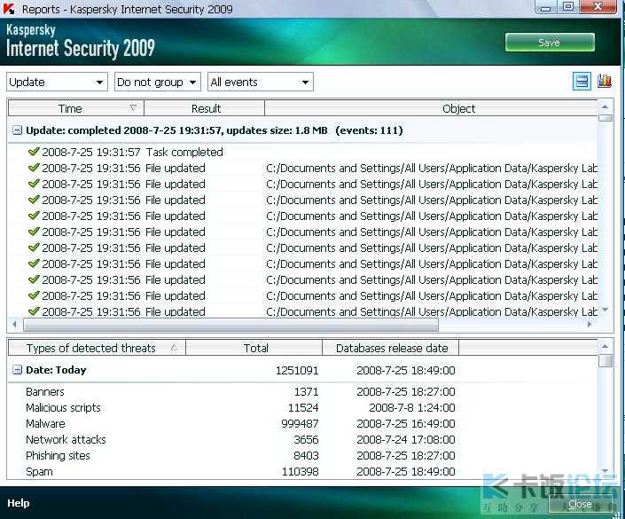Select the Spam threat row
Screen dimensions: 625x519
click(303, 471)
